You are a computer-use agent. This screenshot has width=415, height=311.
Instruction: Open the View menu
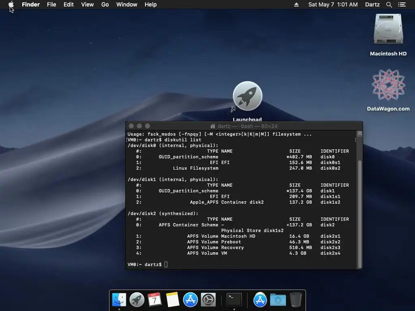point(88,4)
